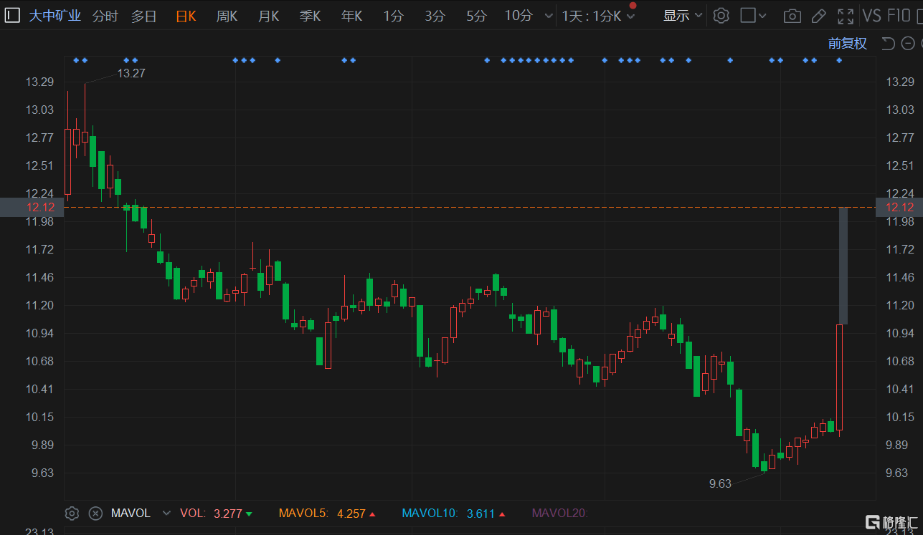The height and width of the screenshot is (535, 923).
Task: Enter fullscreen chart mode
Action: pyautogui.click(x=846, y=16)
